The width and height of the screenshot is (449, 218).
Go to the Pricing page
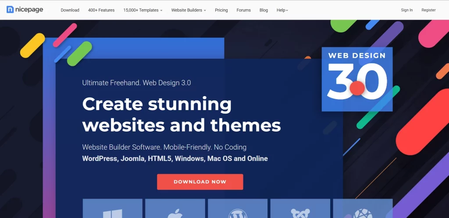pyautogui.click(x=221, y=10)
